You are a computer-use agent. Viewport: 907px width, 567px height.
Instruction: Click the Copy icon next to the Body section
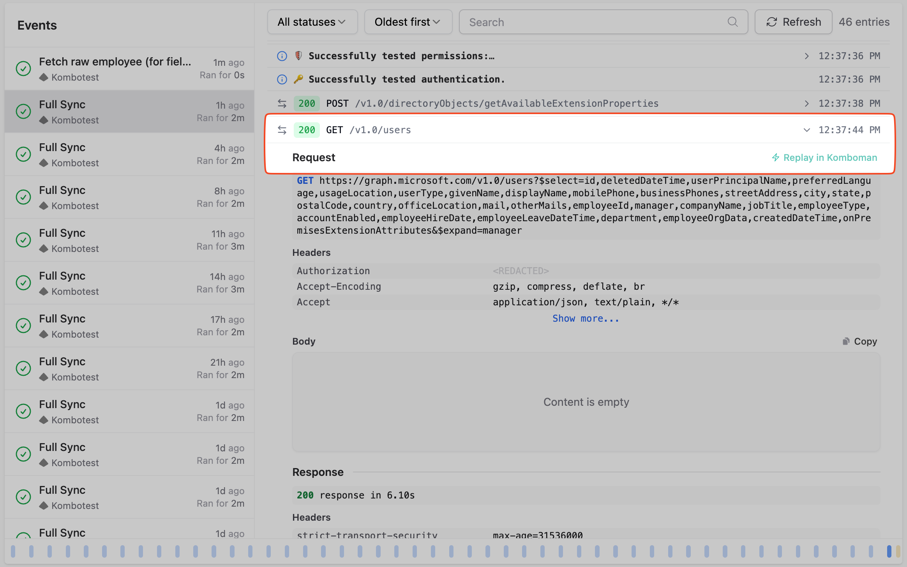tap(845, 341)
